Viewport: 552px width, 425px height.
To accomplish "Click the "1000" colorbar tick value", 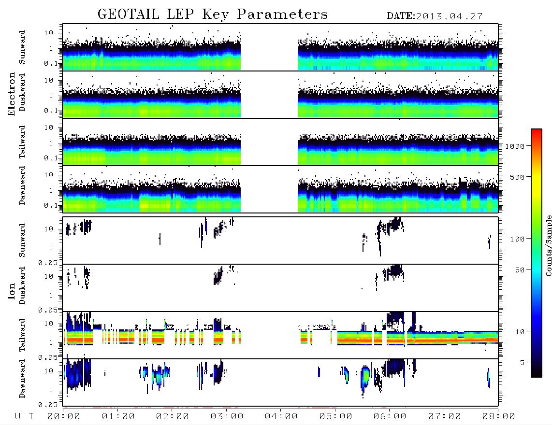I will (x=515, y=146).
